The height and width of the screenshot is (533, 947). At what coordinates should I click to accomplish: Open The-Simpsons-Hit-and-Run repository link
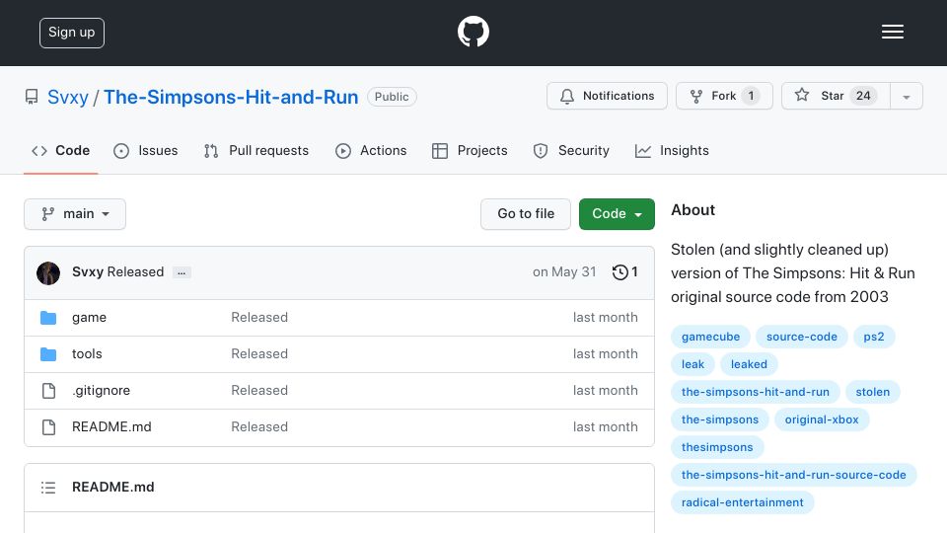click(231, 97)
